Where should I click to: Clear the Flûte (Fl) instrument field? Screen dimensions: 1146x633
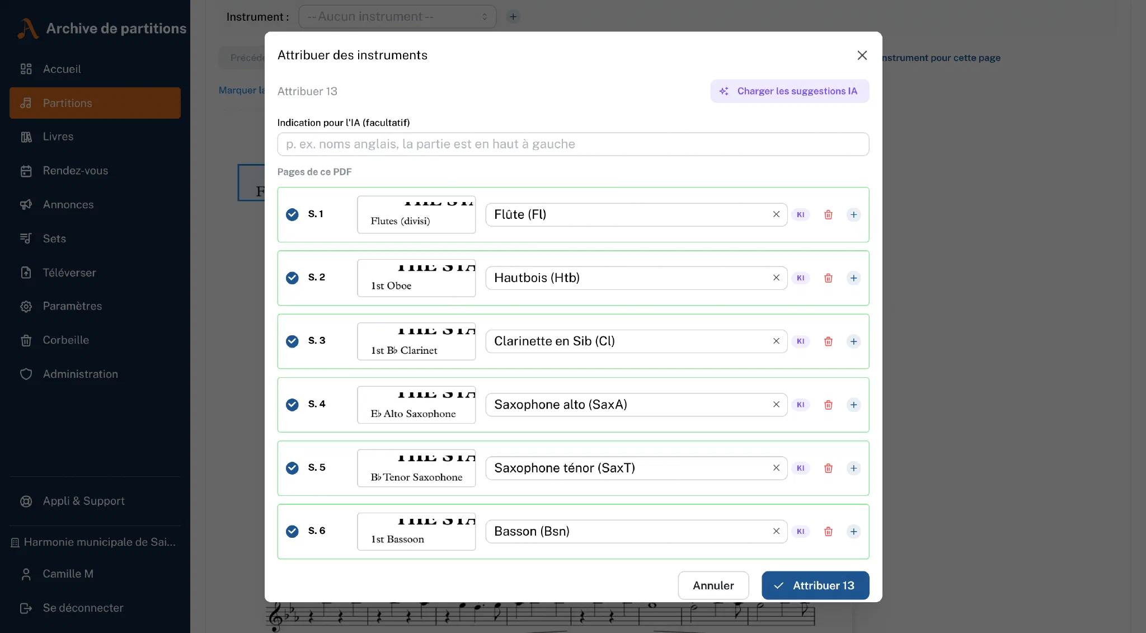776,214
